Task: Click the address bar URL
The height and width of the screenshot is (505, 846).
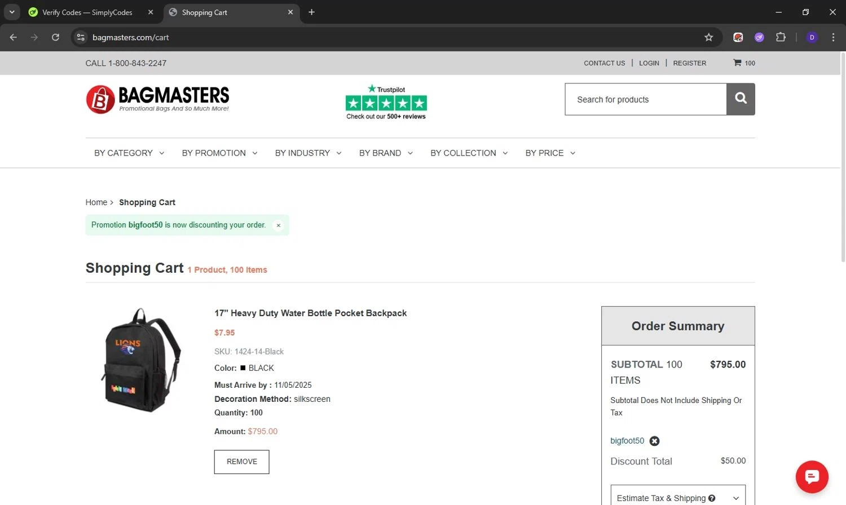Action: [131, 37]
